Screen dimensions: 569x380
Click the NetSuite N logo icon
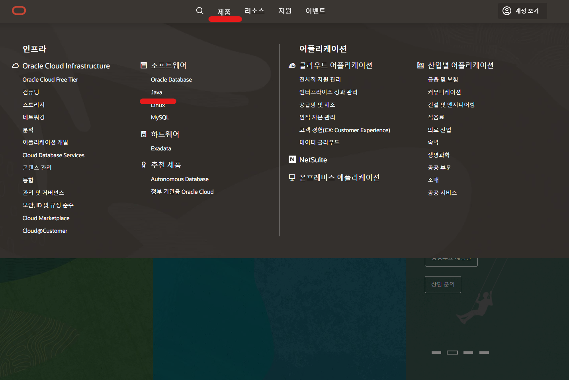pos(292,160)
